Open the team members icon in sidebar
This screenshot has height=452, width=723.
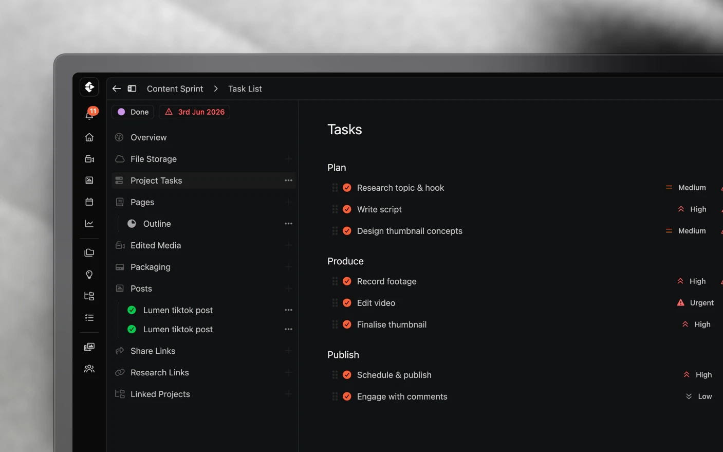coord(89,369)
